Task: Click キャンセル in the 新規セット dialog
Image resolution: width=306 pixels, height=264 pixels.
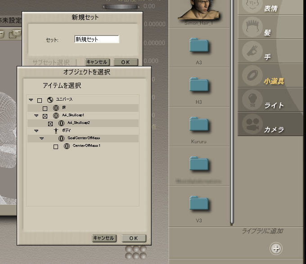Action: [97, 62]
